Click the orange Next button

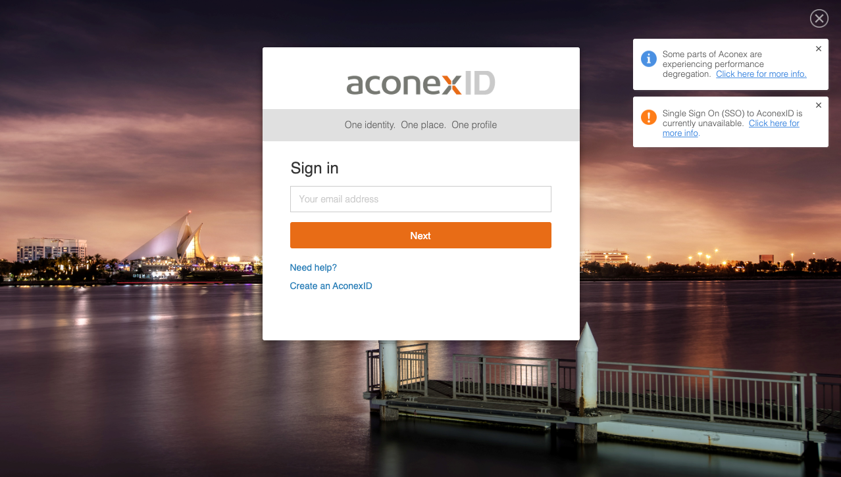(x=420, y=235)
